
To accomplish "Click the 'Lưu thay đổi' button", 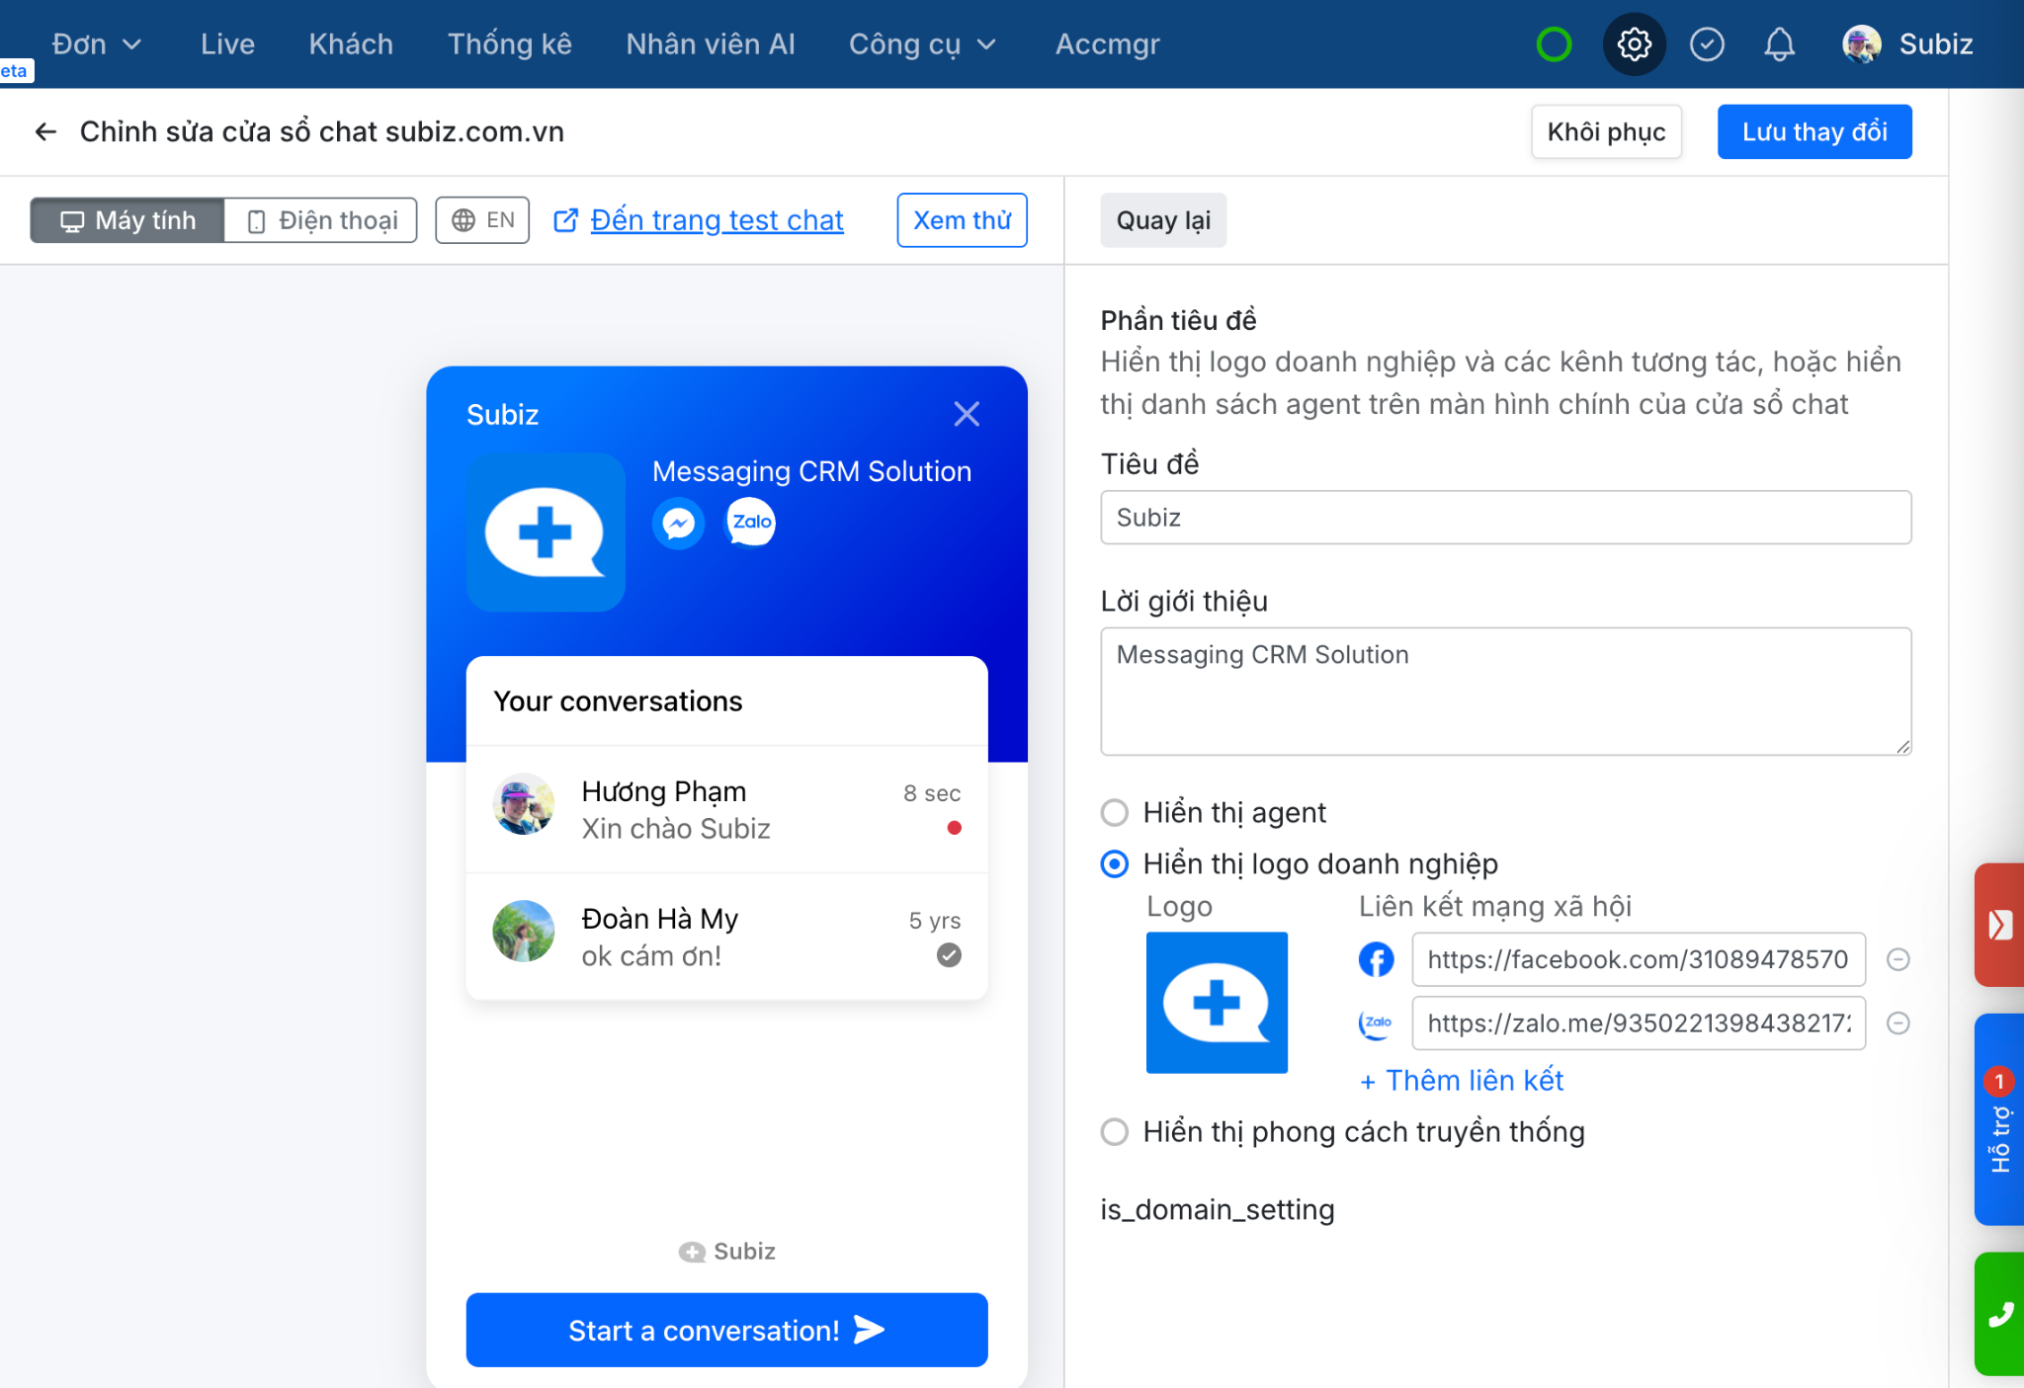I will tap(1813, 131).
